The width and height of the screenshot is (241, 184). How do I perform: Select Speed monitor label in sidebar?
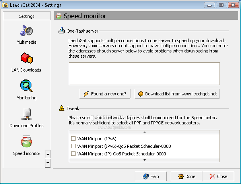click(26, 153)
